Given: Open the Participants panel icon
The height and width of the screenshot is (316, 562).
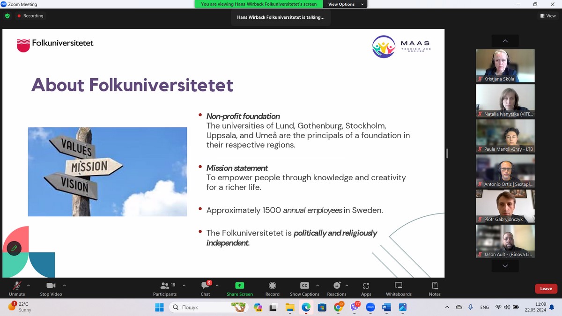Looking at the screenshot, I should coord(164,286).
